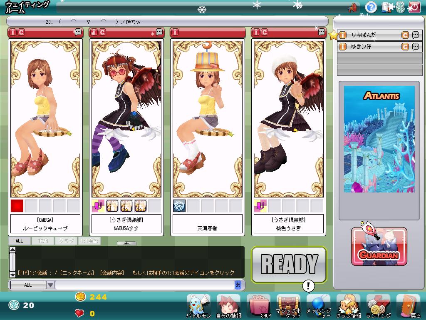Switch to the TEAM chat tab
Viewport: 426px width, 320px height.
point(43,241)
